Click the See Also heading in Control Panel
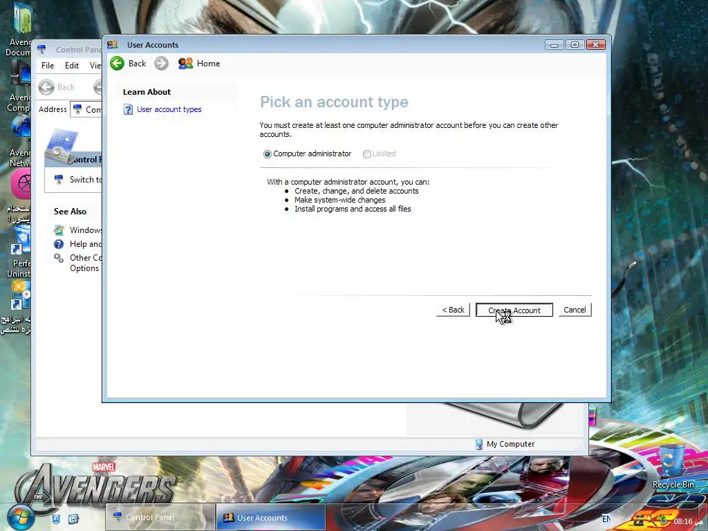The height and width of the screenshot is (531, 708). click(70, 212)
